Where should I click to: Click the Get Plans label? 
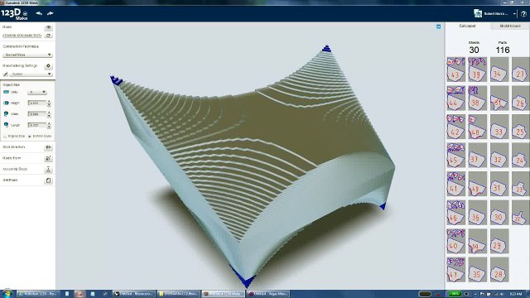point(10,180)
